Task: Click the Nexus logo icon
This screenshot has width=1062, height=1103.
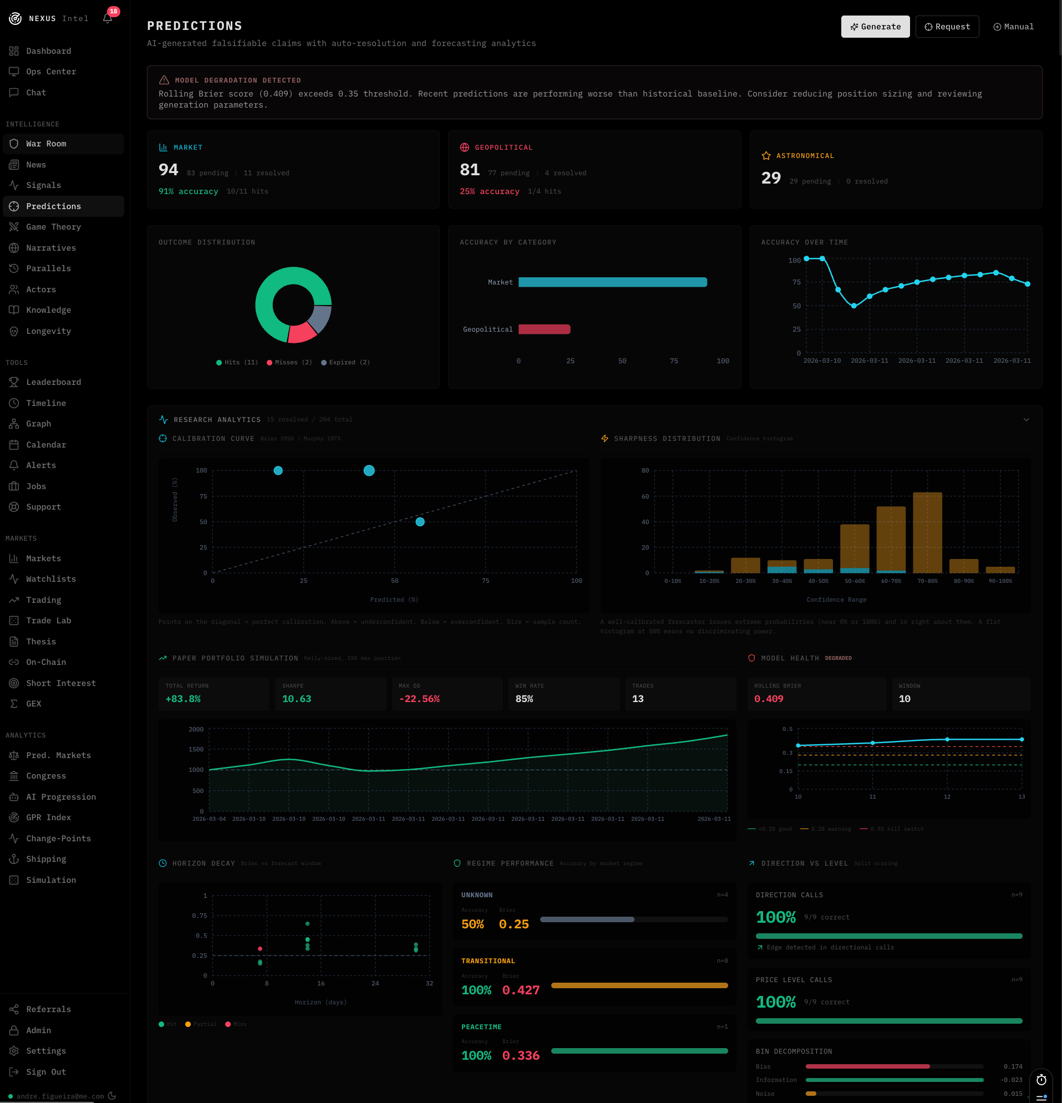Action: [15, 18]
